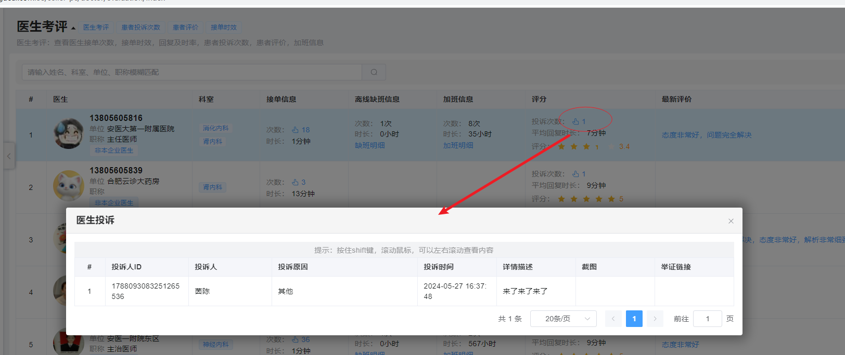845x355 pixels.
Task: Click the search magnifier icon button
Action: point(374,72)
